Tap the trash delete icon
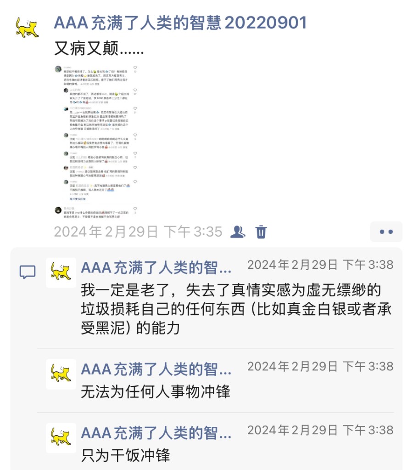This screenshot has height=470, width=413. pos(261,232)
